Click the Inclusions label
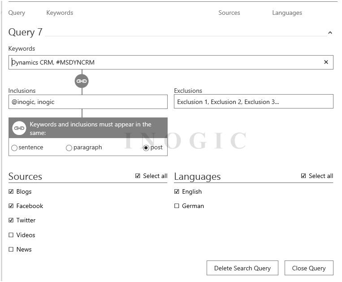Screen dimensions: 342x282 point(22,91)
